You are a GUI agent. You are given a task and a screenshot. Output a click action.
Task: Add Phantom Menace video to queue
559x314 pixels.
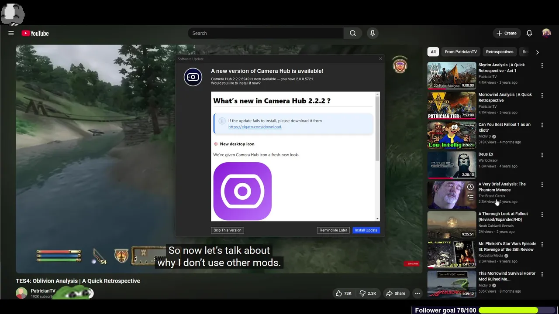click(x=470, y=197)
